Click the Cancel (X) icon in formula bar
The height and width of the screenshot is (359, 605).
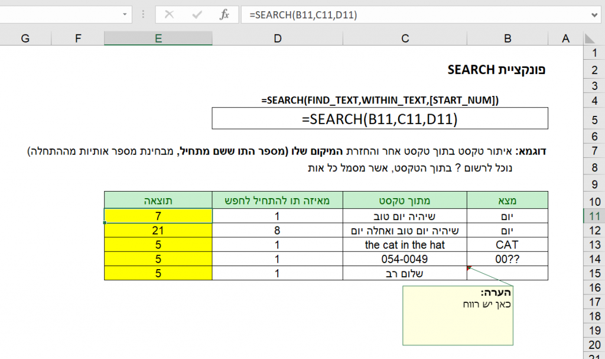pyautogui.click(x=169, y=15)
